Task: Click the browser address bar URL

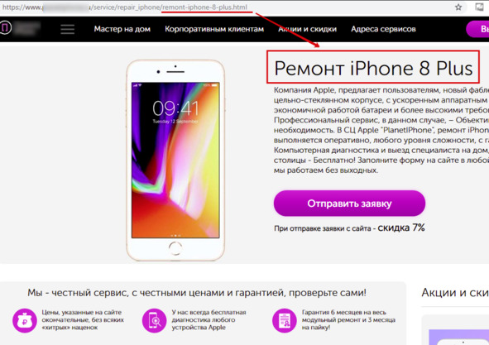Action: (x=125, y=7)
